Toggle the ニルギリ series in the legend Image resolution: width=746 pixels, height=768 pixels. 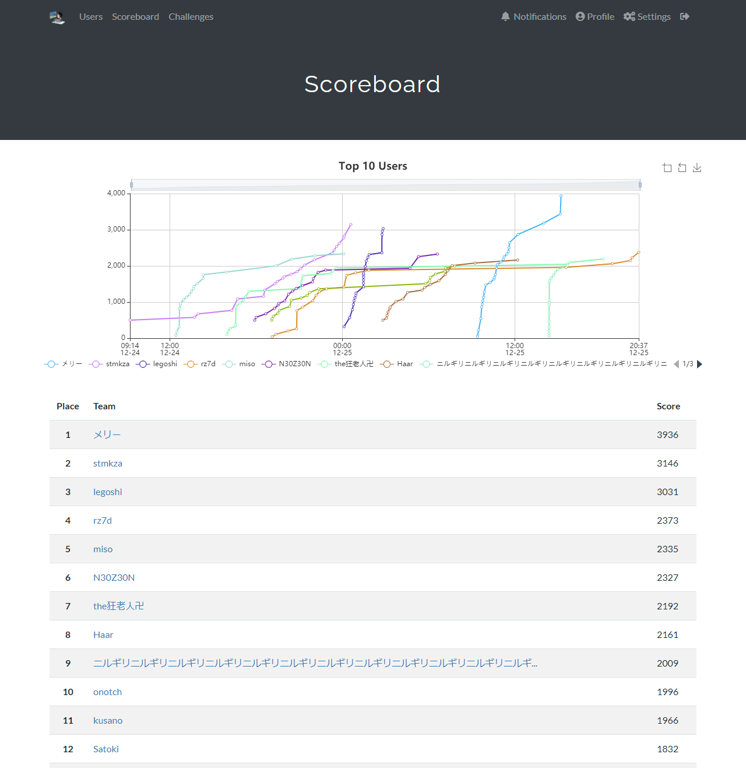pyautogui.click(x=543, y=364)
